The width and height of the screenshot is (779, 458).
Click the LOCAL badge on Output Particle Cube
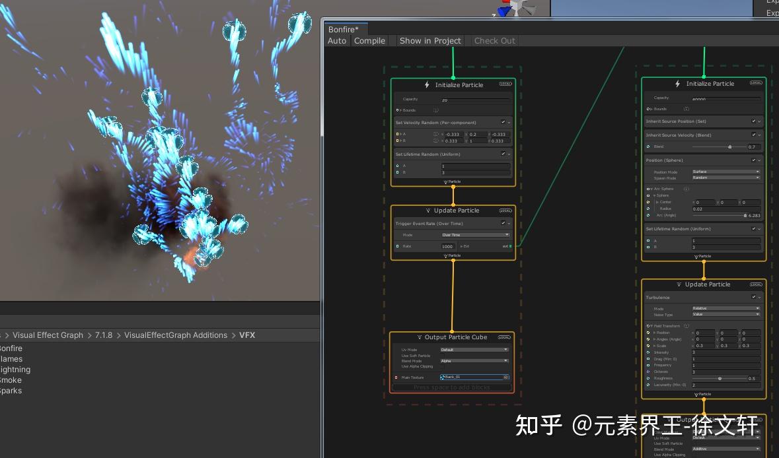(505, 337)
